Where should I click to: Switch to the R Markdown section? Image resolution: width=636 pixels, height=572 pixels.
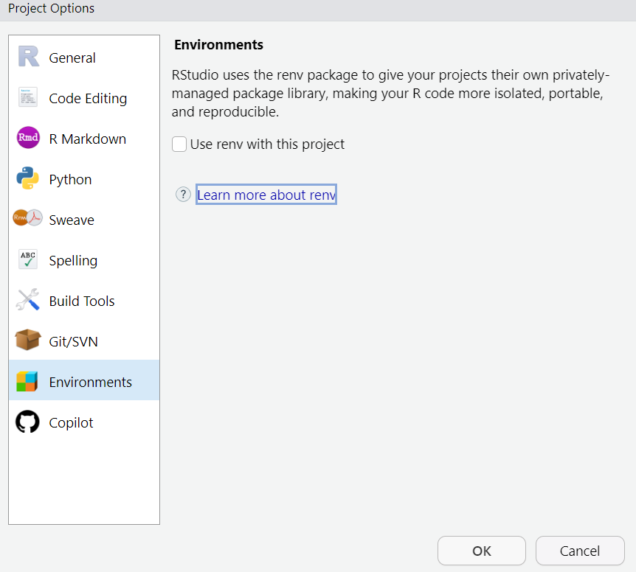tap(87, 139)
